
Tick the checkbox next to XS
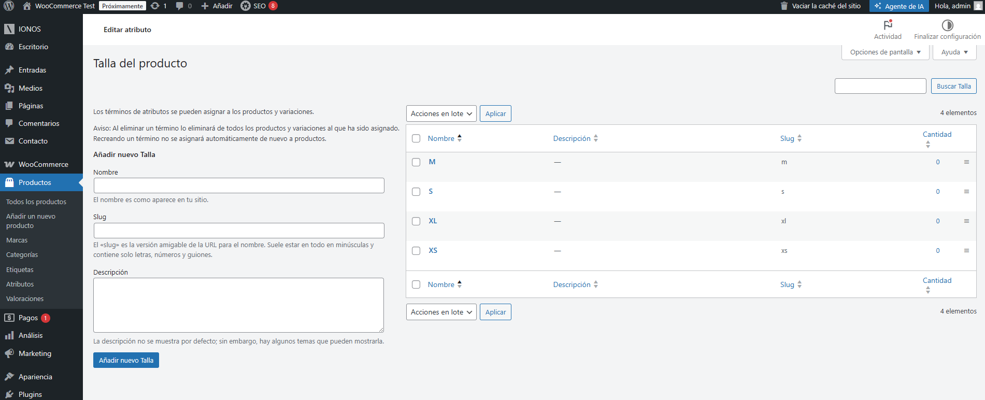pos(416,251)
